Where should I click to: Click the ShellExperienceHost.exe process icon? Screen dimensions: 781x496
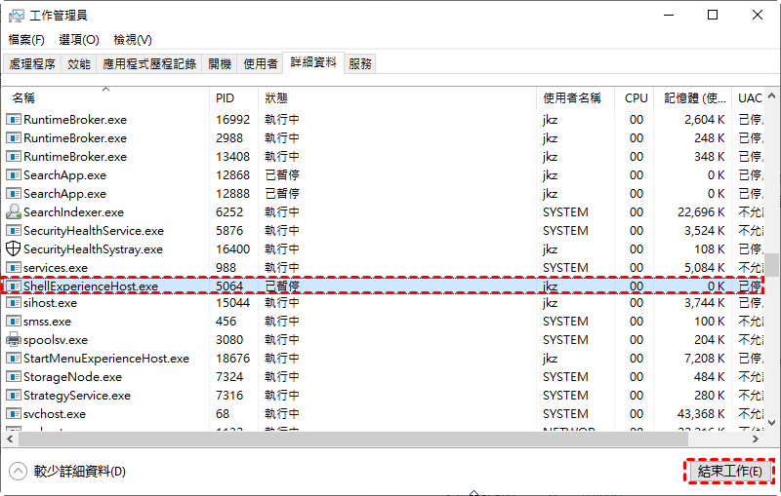click(14, 286)
